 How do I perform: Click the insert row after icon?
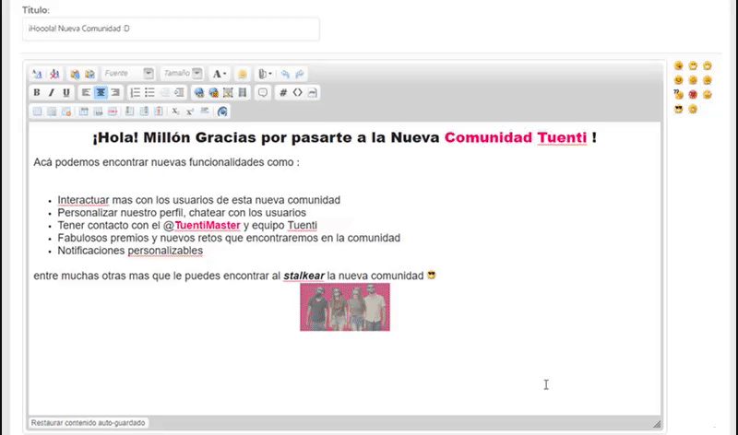point(98,112)
